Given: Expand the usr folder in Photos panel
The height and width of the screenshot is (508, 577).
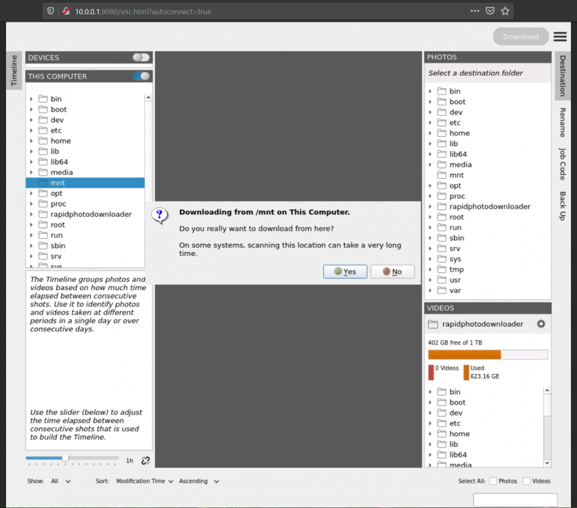Looking at the screenshot, I should pyautogui.click(x=430, y=280).
